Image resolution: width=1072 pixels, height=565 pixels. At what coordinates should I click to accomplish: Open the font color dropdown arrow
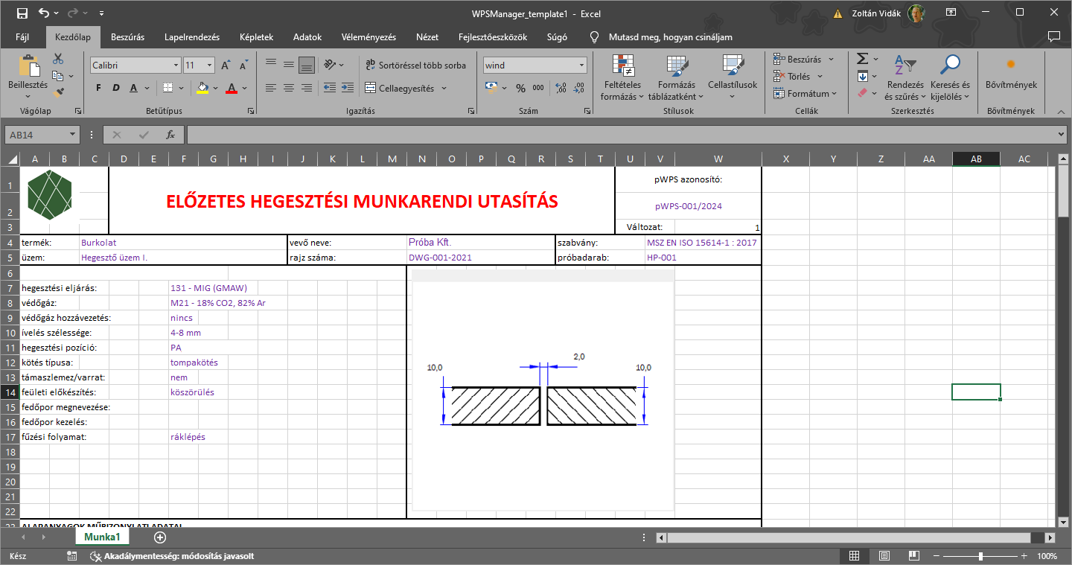[x=244, y=88]
